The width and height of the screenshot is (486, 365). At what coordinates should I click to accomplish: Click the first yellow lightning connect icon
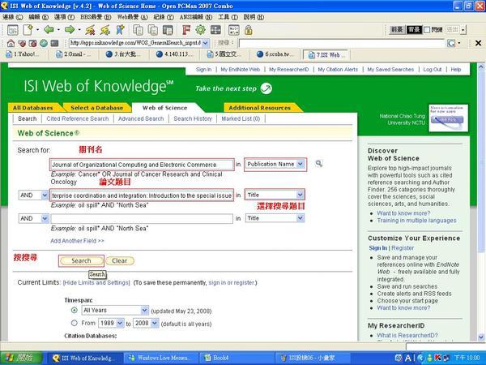(x=90, y=30)
